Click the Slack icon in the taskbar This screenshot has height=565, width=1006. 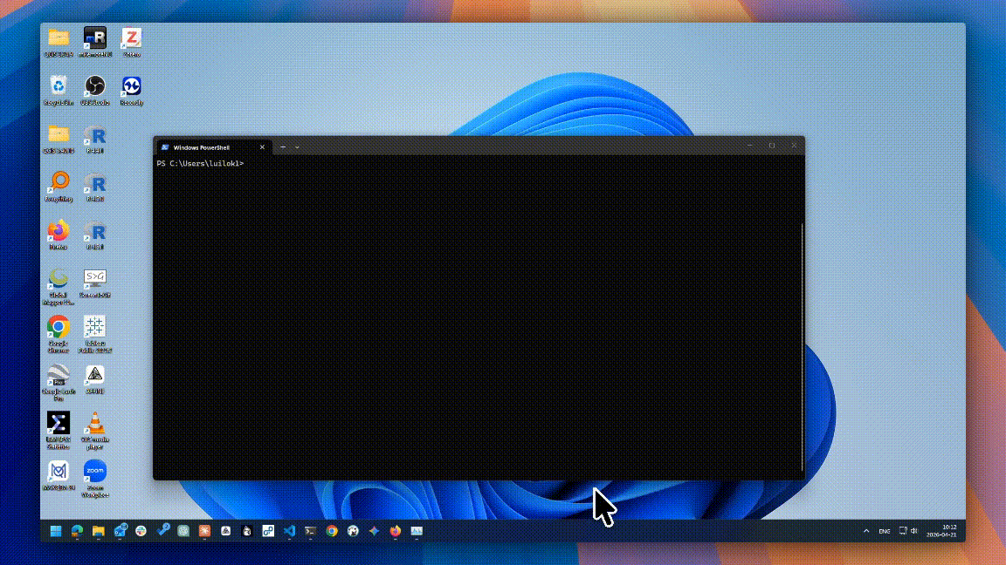141,531
